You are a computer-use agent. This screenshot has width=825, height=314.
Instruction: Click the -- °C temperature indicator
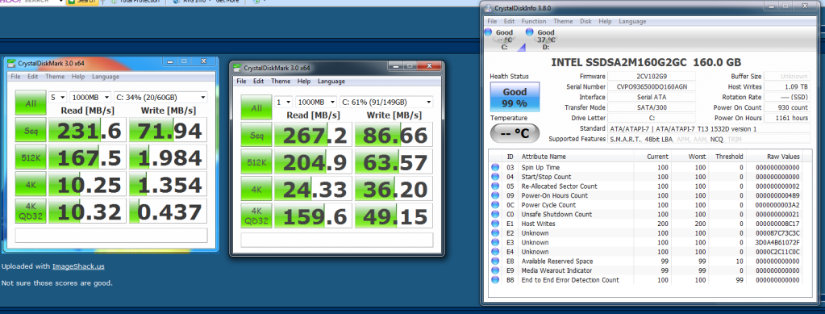(x=515, y=133)
